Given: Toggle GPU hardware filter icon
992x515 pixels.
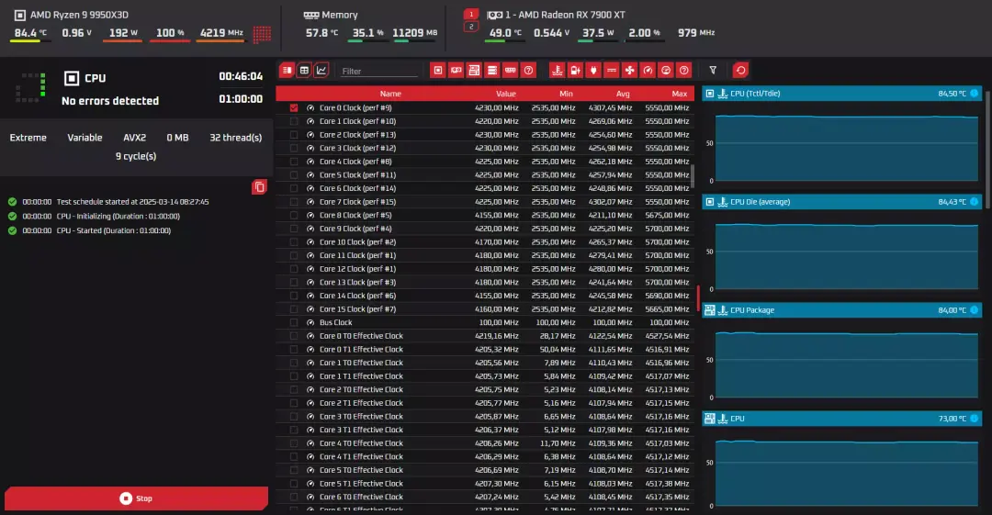Looking at the screenshot, I should 457,70.
